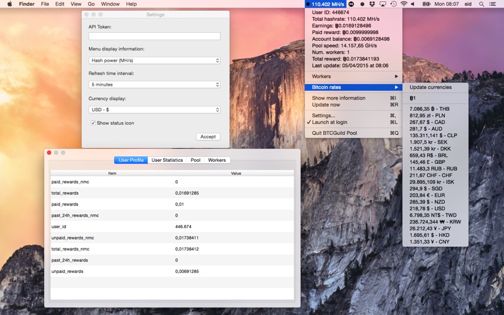Screen dimensions: 504x315
Task: Click the Wi-Fi status icon
Action: [x=404, y=4]
